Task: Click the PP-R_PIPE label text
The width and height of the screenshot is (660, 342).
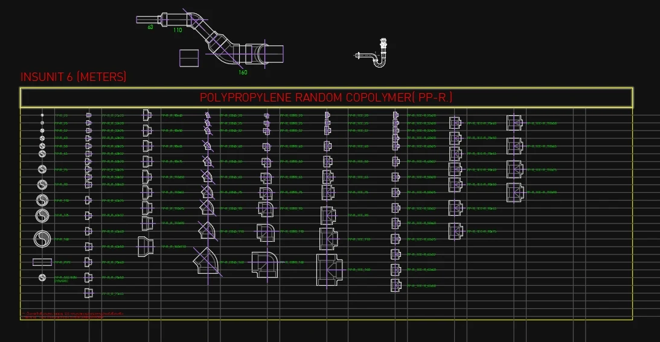Action: [62, 262]
